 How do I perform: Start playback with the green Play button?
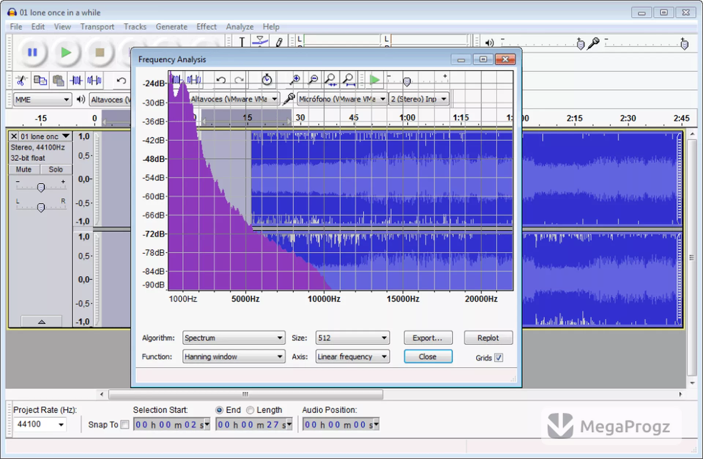coord(66,53)
